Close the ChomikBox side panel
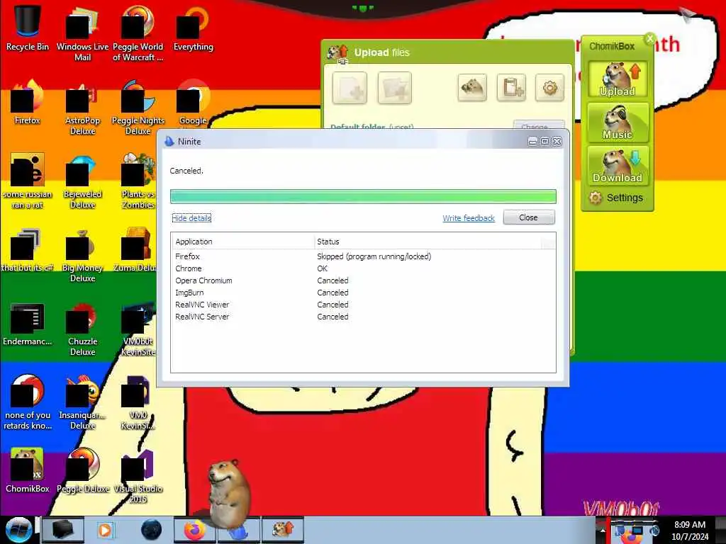The width and height of the screenshot is (726, 544). (650, 38)
